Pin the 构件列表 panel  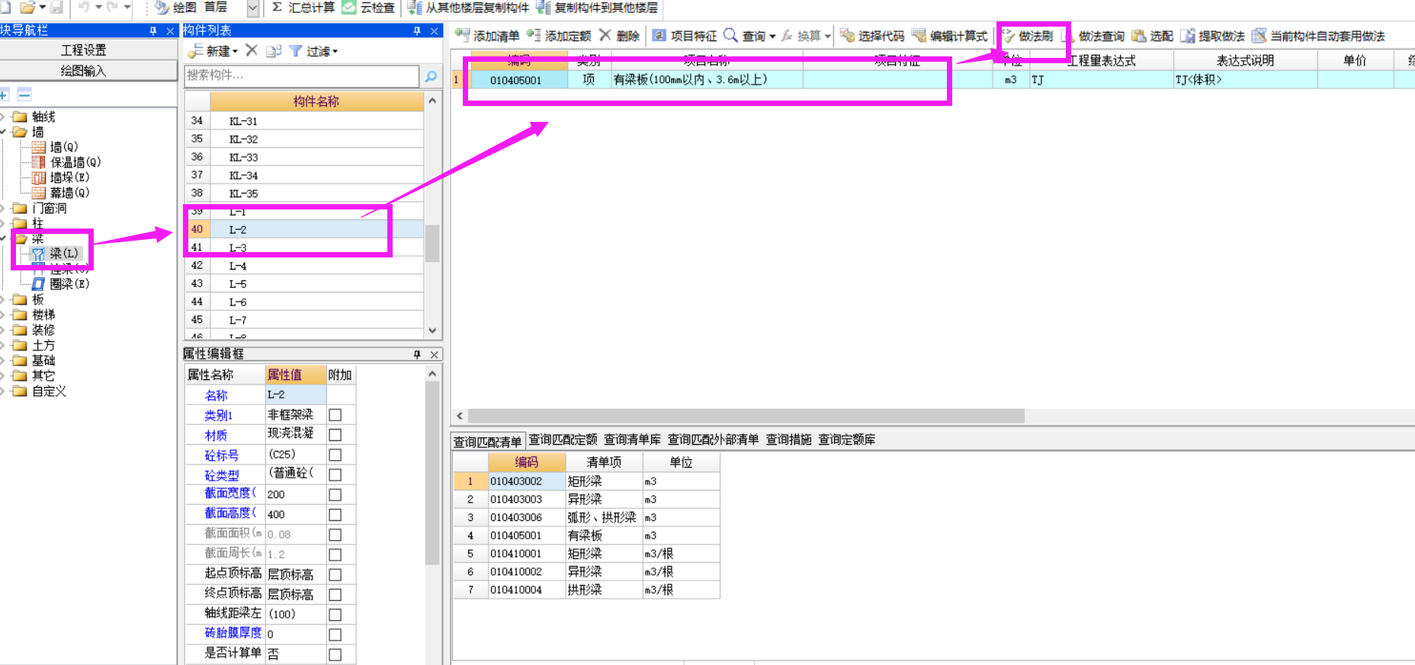417,30
